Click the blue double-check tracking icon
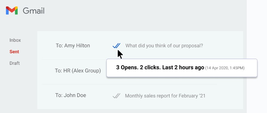 point(117,46)
